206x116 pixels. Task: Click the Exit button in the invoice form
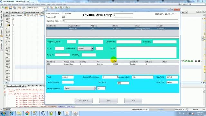click(x=133, y=101)
